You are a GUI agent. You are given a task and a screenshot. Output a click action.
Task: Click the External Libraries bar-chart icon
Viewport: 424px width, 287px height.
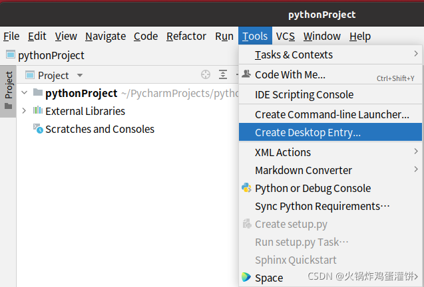[x=38, y=110]
